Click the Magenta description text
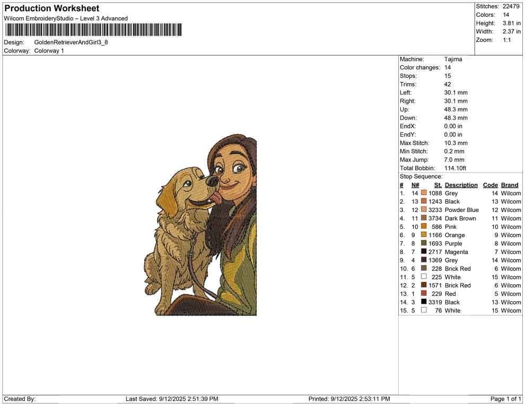Viewport: 525px width, 404px height. tap(457, 252)
